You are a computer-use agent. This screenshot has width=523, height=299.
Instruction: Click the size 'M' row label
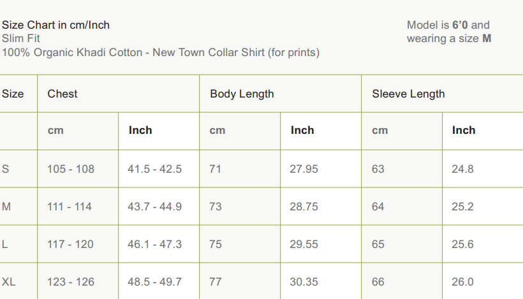pyautogui.click(x=6, y=207)
